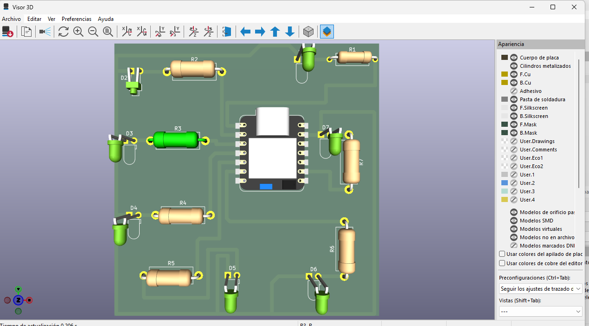Zoom in using the magnifier plus icon
This screenshot has height=326, width=589.
click(x=78, y=32)
